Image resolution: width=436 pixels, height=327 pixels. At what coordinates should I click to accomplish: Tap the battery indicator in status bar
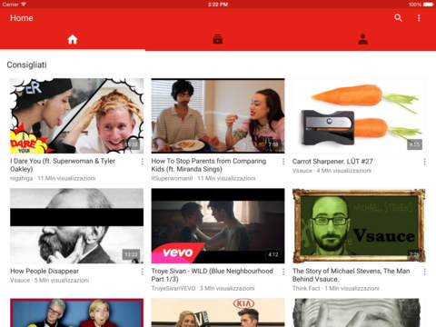429,5
